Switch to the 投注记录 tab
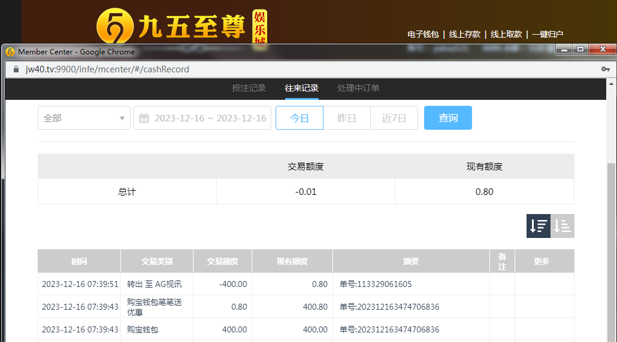The width and height of the screenshot is (617, 342). pyautogui.click(x=249, y=88)
